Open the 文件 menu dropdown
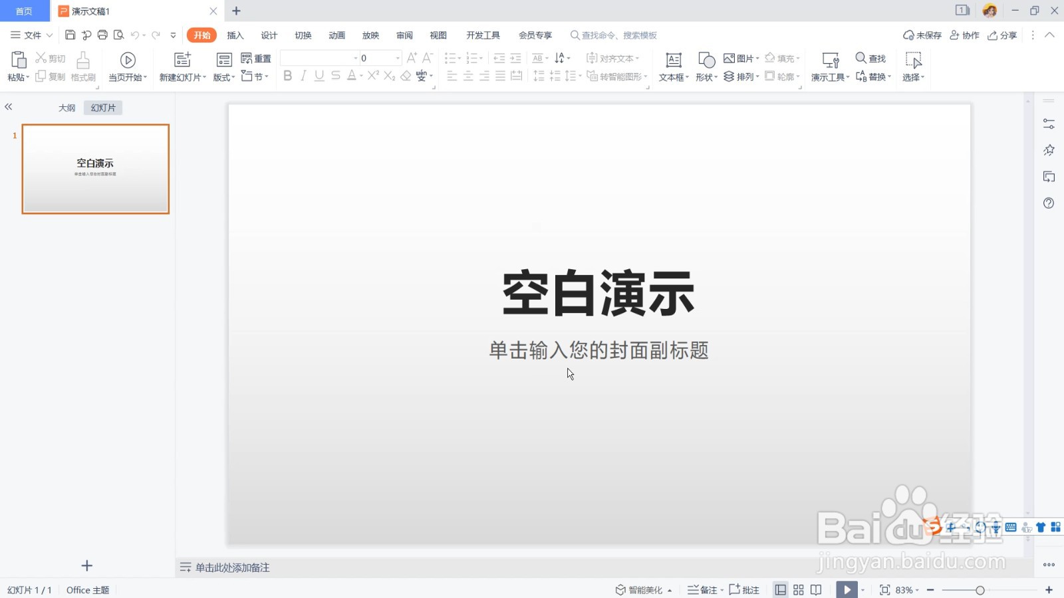 click(x=31, y=35)
